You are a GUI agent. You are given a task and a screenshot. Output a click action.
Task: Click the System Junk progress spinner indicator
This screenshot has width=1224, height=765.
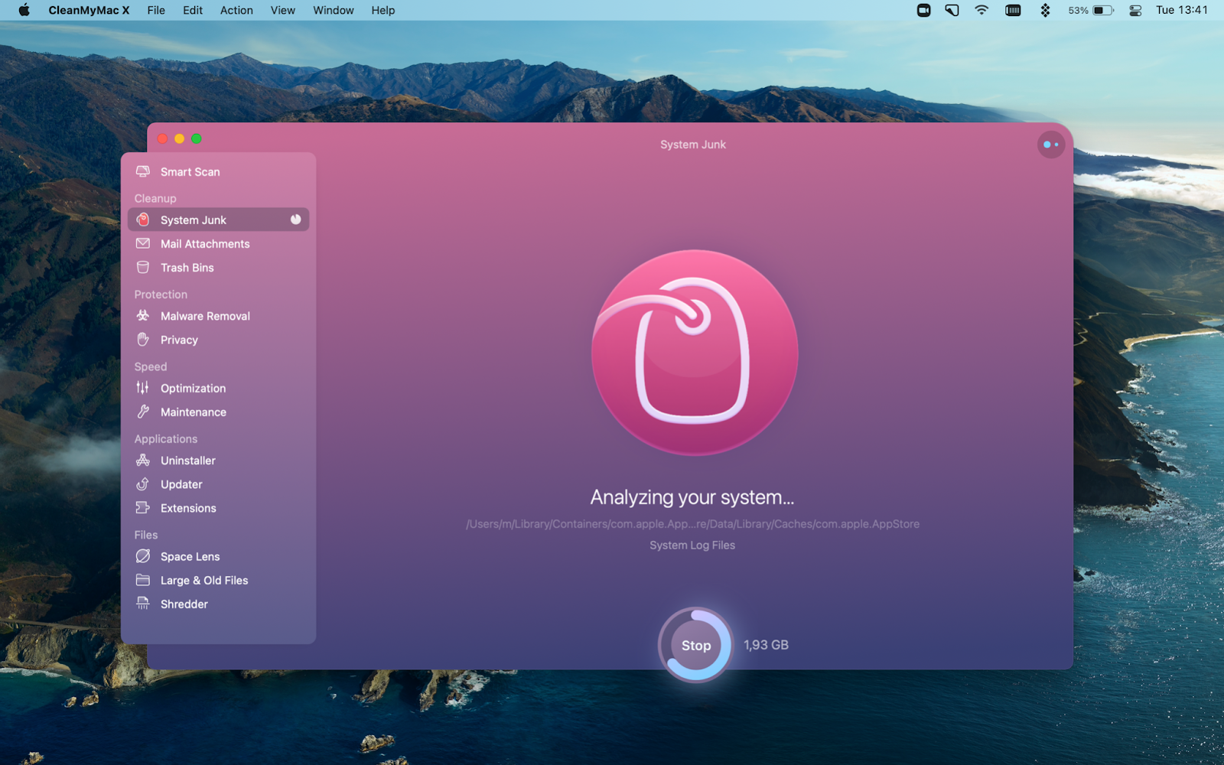295,220
